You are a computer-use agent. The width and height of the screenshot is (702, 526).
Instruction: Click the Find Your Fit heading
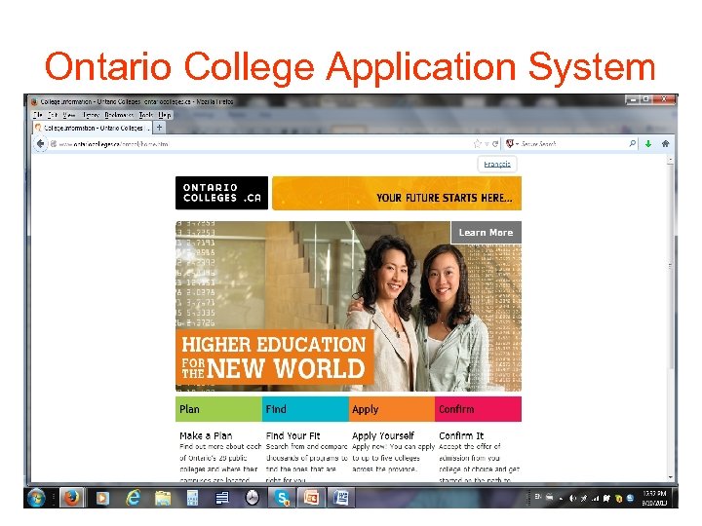pyautogui.click(x=292, y=435)
